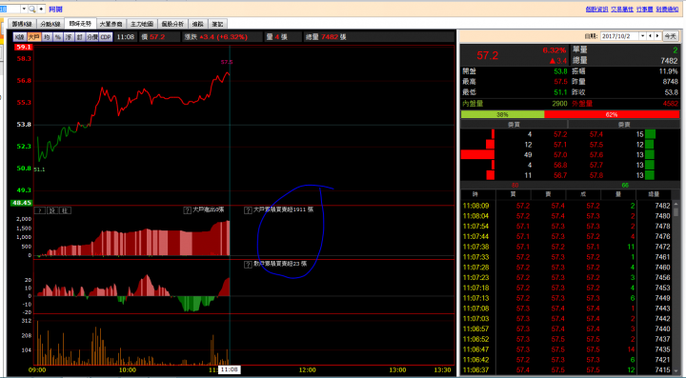
Task: Click the magnifier search icon beside the stock code box
Action: click(x=32, y=9)
